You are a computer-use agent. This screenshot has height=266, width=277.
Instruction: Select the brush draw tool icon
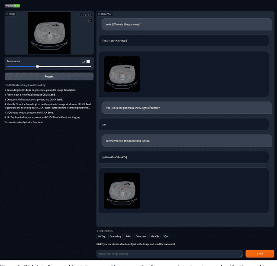coord(90,21)
